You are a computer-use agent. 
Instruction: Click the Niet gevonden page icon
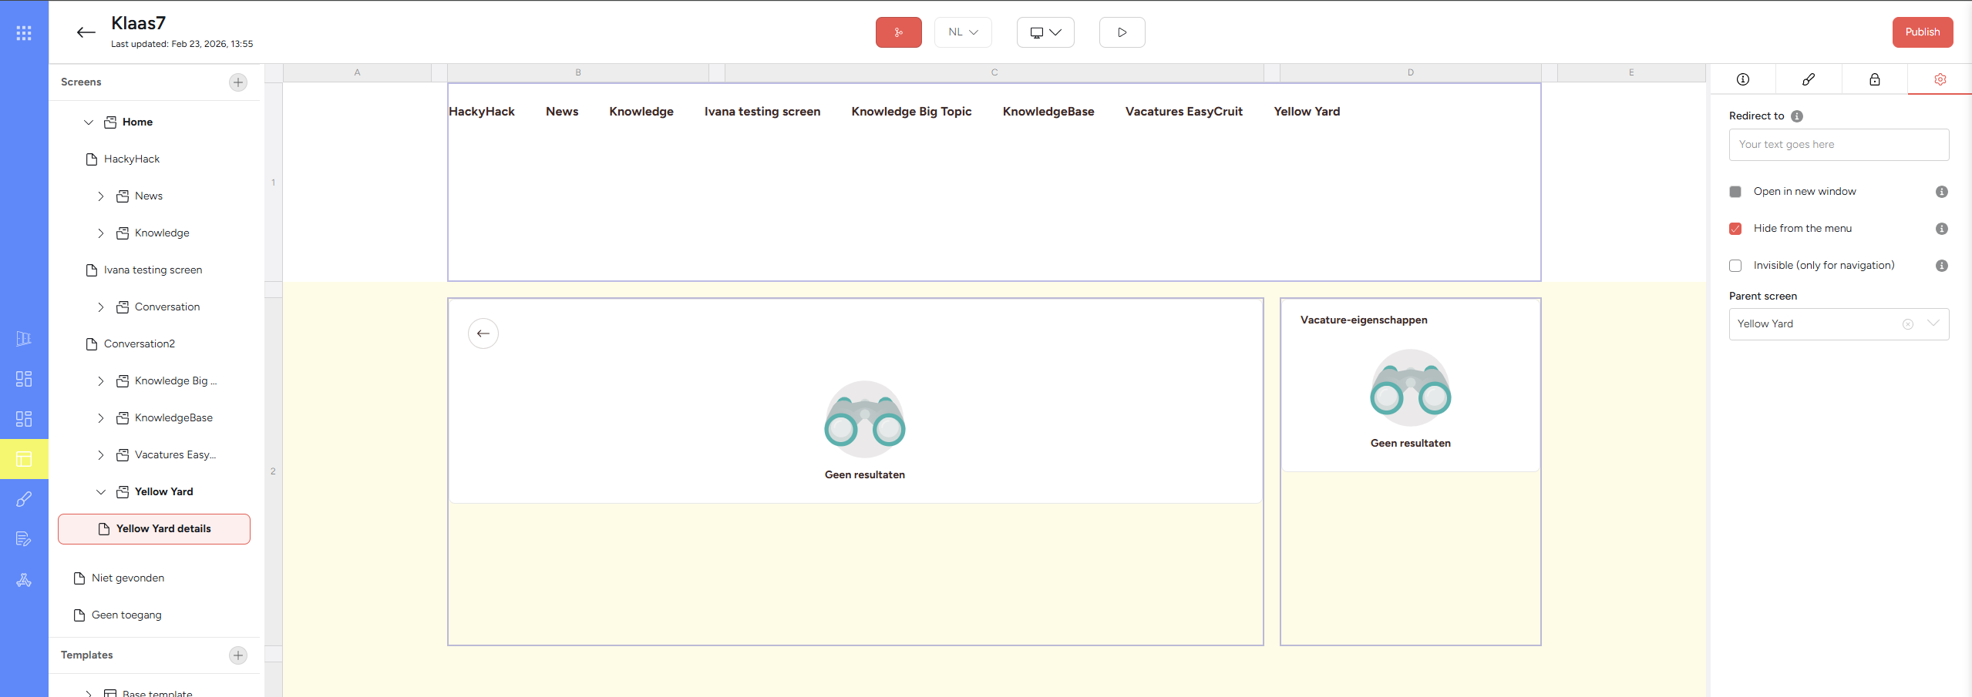point(79,578)
